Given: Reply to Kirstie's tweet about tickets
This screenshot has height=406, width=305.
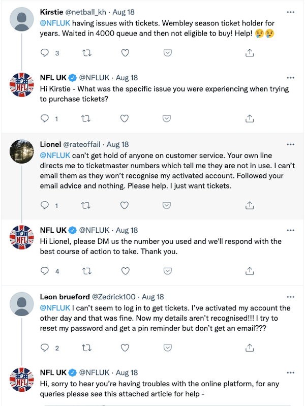Looking at the screenshot, I should click(x=45, y=53).
